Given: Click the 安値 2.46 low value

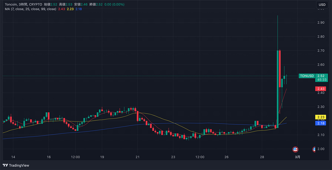Looking at the screenshot, I should tap(81, 5).
